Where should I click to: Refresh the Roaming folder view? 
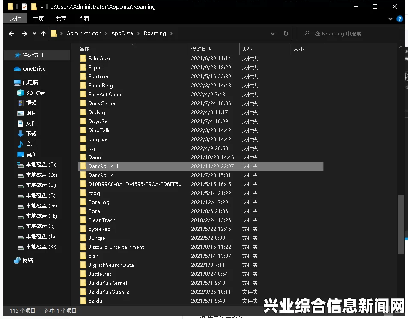click(x=286, y=33)
